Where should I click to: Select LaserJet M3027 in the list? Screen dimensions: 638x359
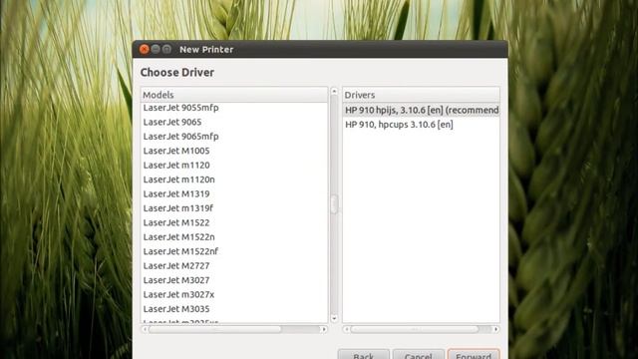pos(234,280)
